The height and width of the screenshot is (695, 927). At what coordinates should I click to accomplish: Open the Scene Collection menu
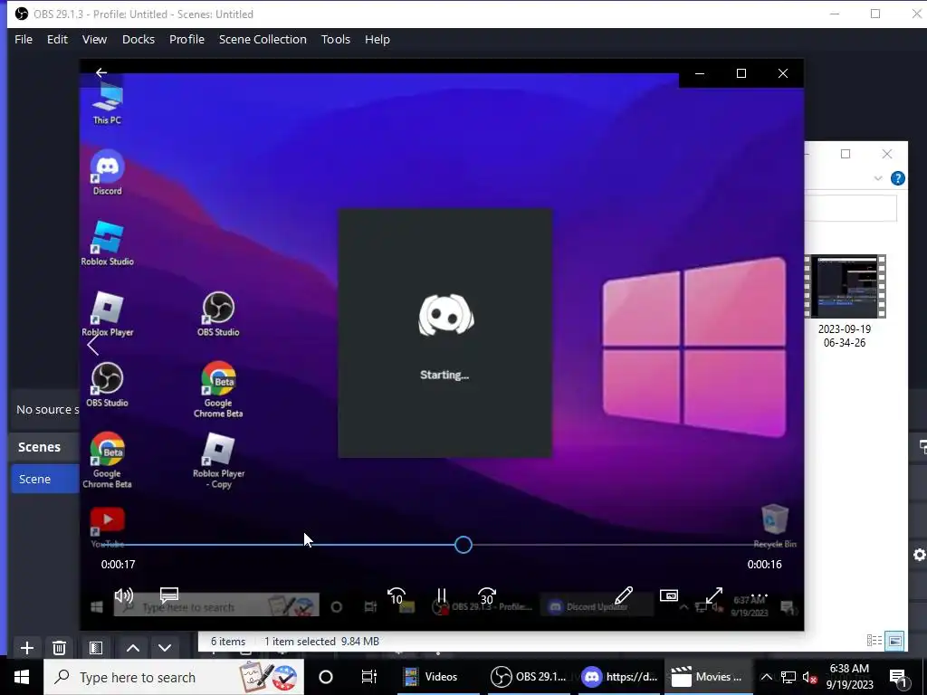[263, 39]
